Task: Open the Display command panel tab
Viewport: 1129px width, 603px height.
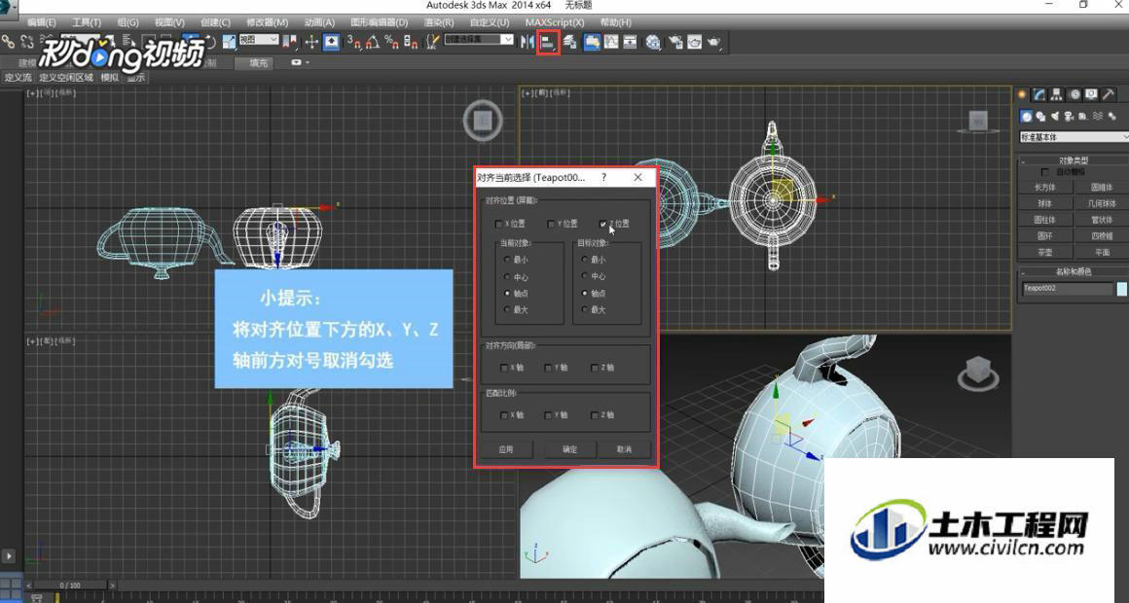Action: tap(1092, 94)
